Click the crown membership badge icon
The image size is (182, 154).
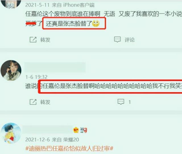click(76, 130)
